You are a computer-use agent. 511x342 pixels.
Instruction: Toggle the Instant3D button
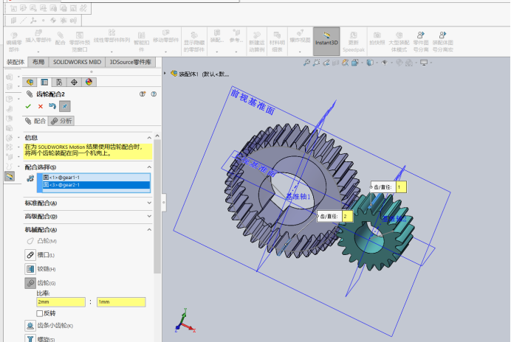tap(326, 41)
